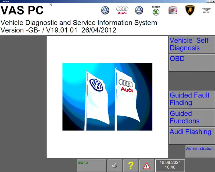Open help with the yellow question mark
The height and width of the screenshot is (172, 215).
[x=131, y=166]
